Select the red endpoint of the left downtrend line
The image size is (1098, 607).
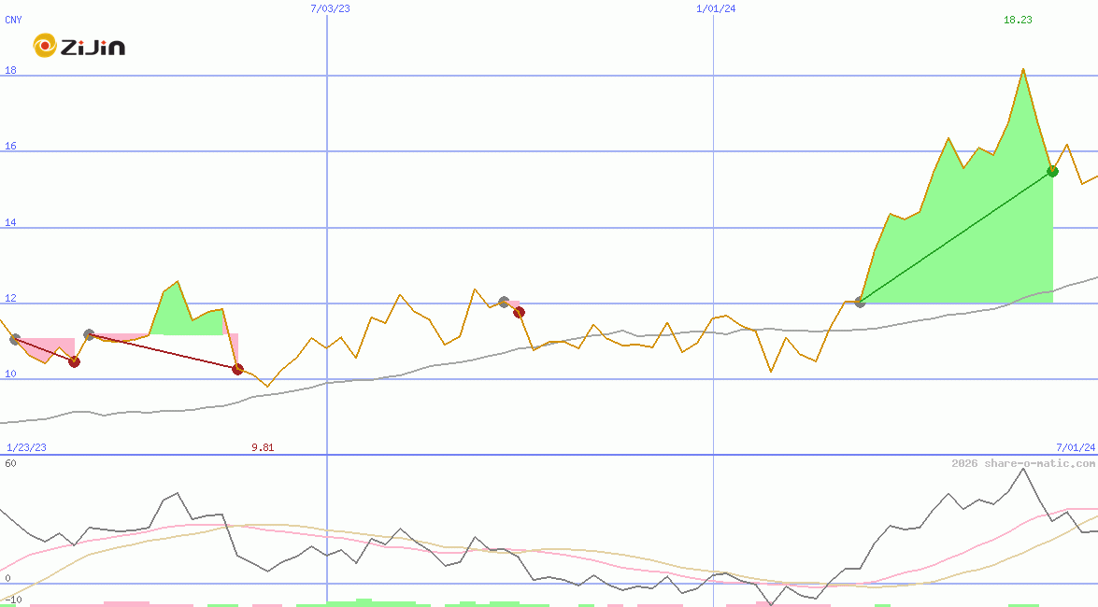75,362
